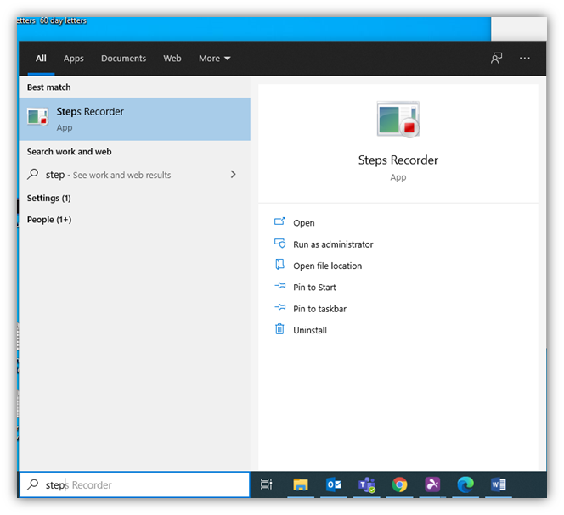Click the Pin to taskbar pin icon
This screenshot has height=515, width=564.
point(279,308)
